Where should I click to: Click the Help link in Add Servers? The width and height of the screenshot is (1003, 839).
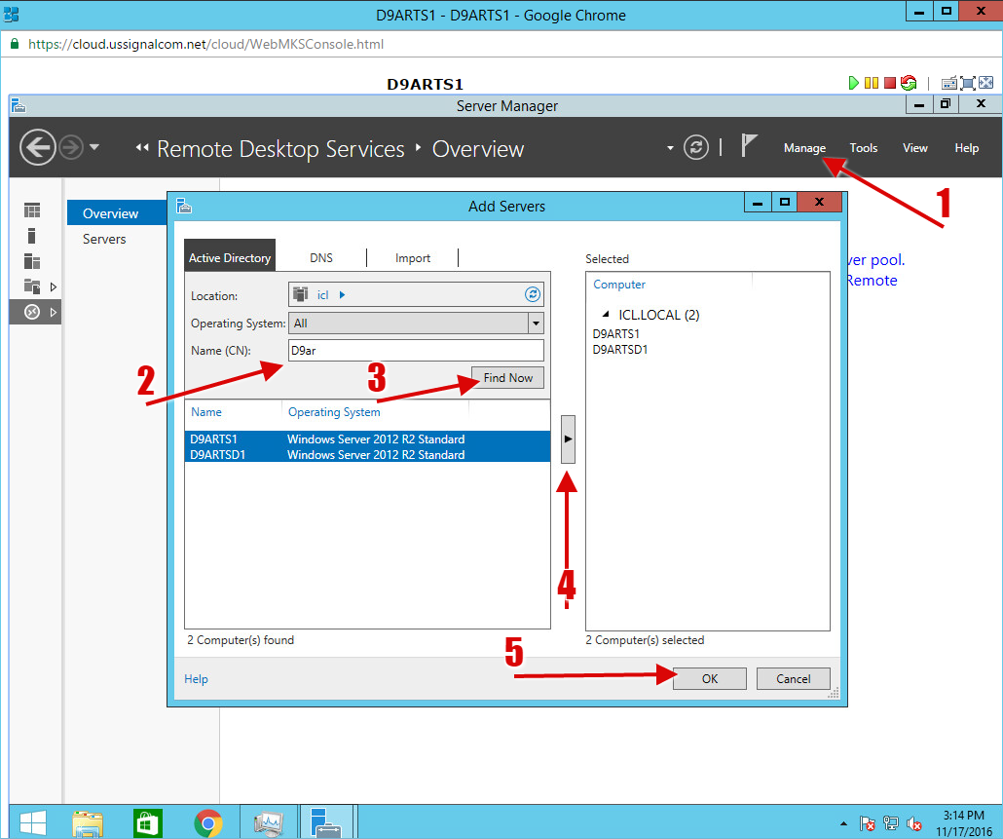(x=196, y=679)
